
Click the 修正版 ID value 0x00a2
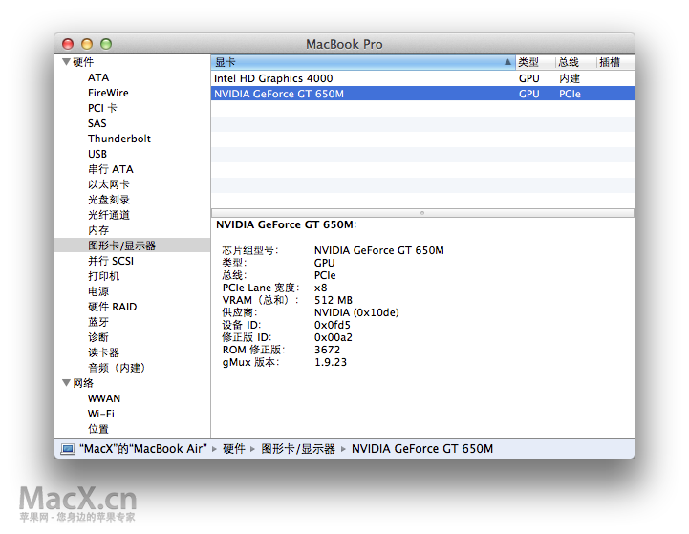point(334,338)
